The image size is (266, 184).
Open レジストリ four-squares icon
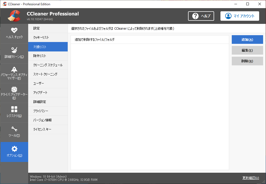tap(14, 109)
